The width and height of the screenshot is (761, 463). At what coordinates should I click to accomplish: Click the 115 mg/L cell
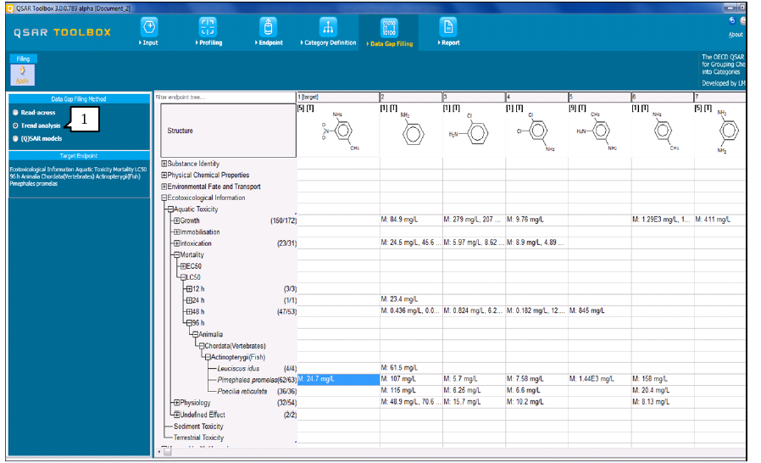click(x=411, y=391)
